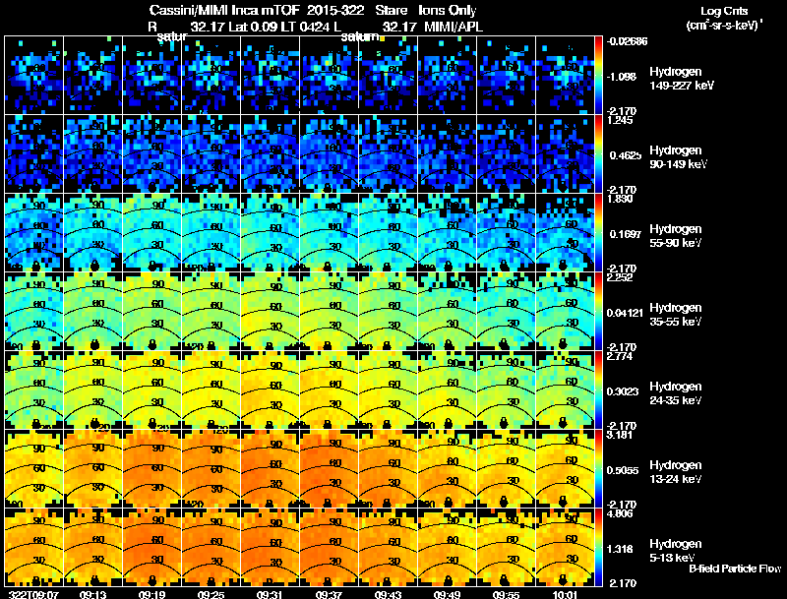
Task: Open the 13-24 keV panel above 09:37
Action: pyautogui.click(x=329, y=468)
